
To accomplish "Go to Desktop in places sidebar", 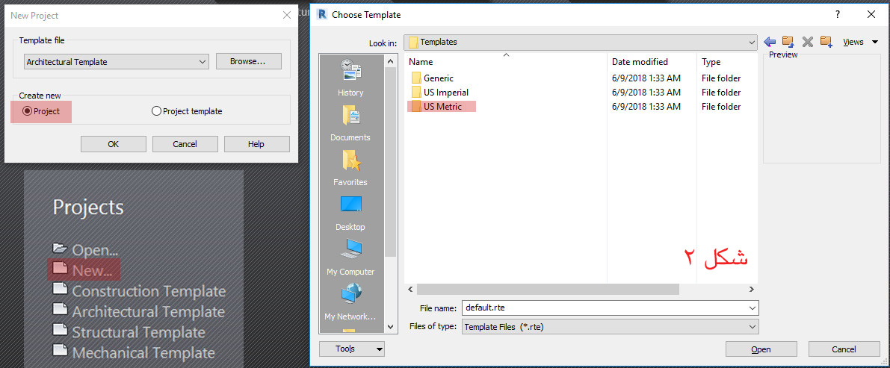I will tap(350, 213).
